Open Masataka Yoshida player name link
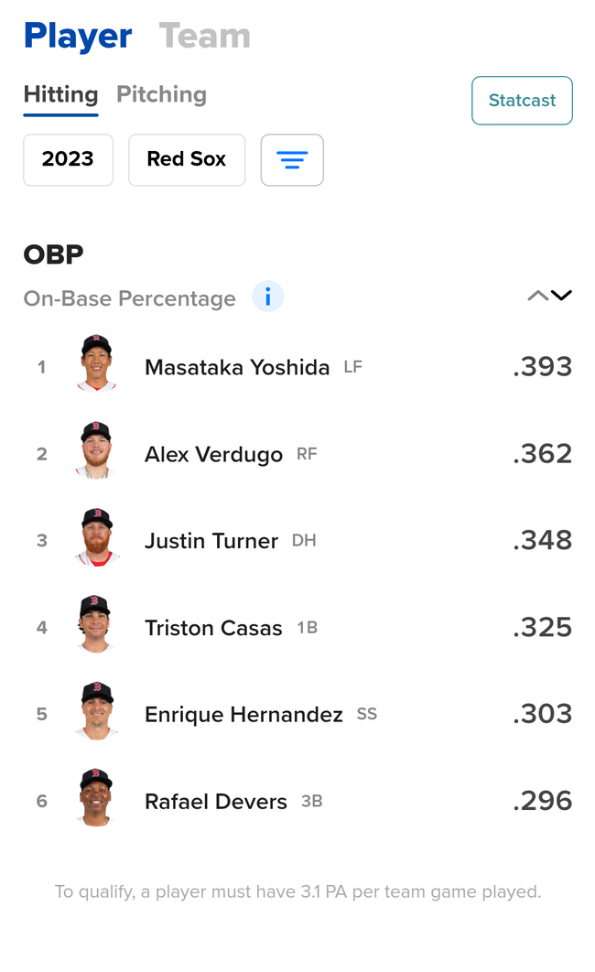This screenshot has width=595, height=972. coord(237,367)
